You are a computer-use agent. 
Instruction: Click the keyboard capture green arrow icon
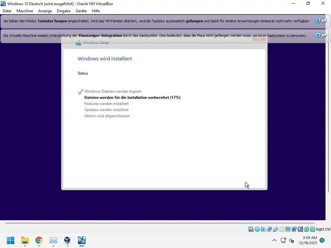click(x=313, y=229)
